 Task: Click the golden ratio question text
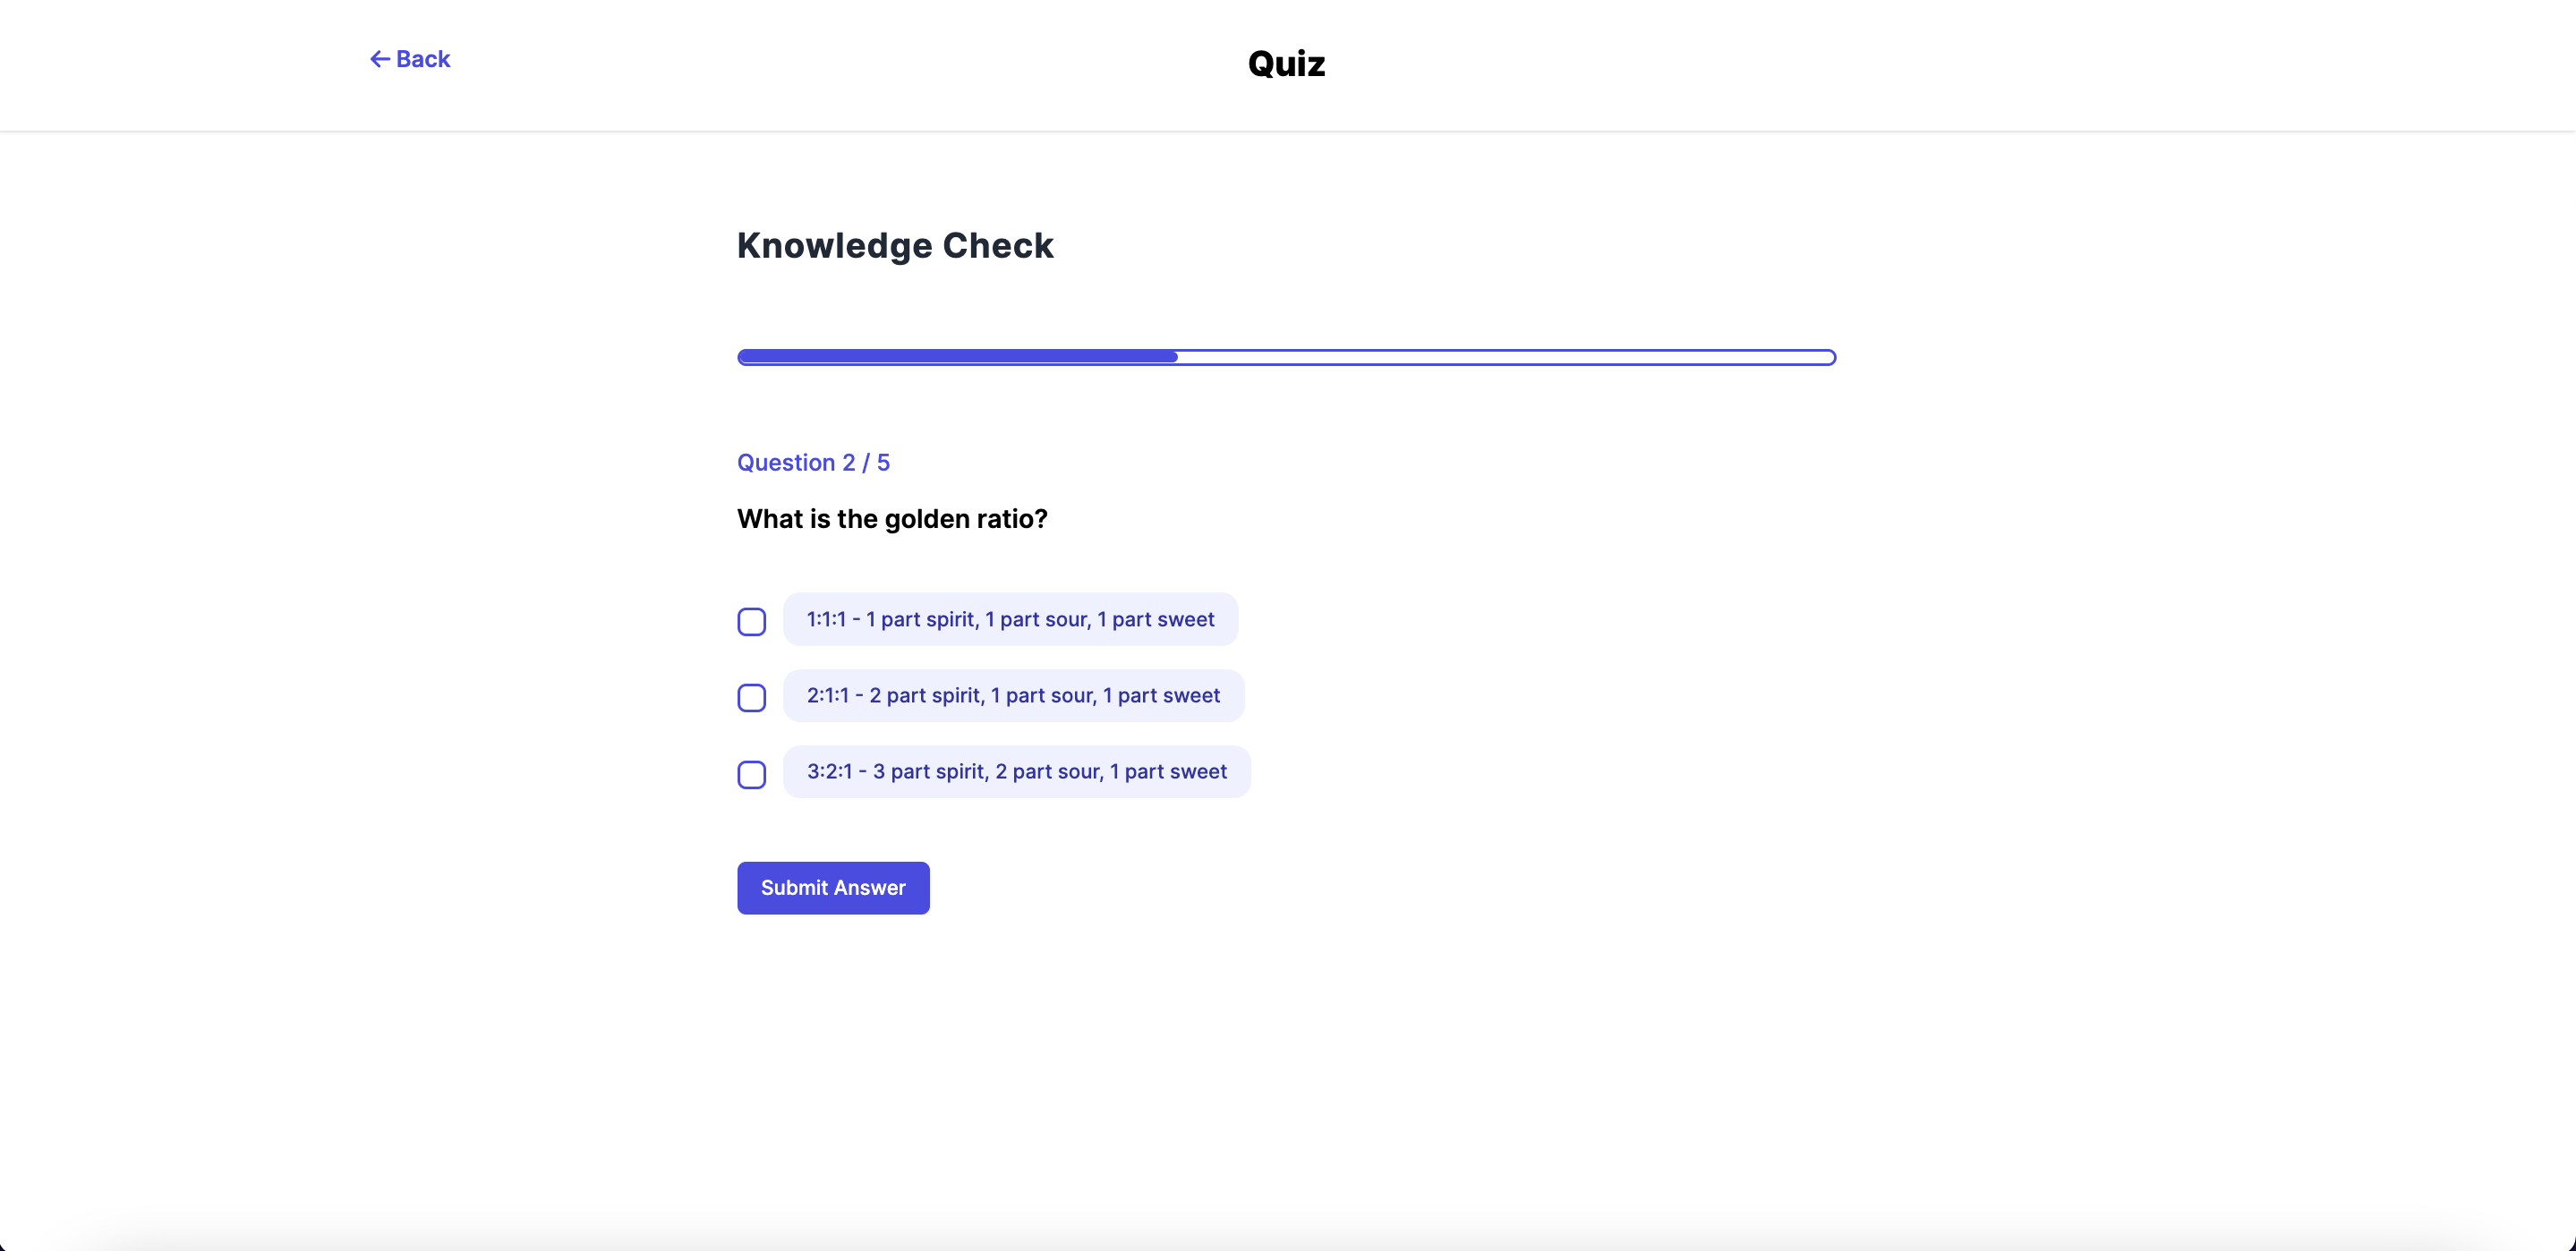point(892,519)
